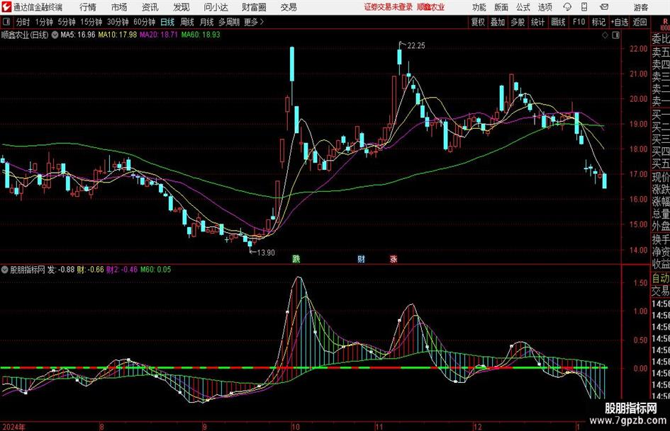Viewport: 670px width, 431px height.
Task: Open the 行情 menu
Action: (88, 7)
